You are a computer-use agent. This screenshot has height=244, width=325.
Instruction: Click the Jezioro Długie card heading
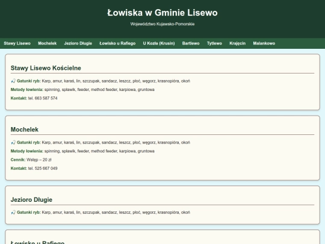tap(31, 199)
